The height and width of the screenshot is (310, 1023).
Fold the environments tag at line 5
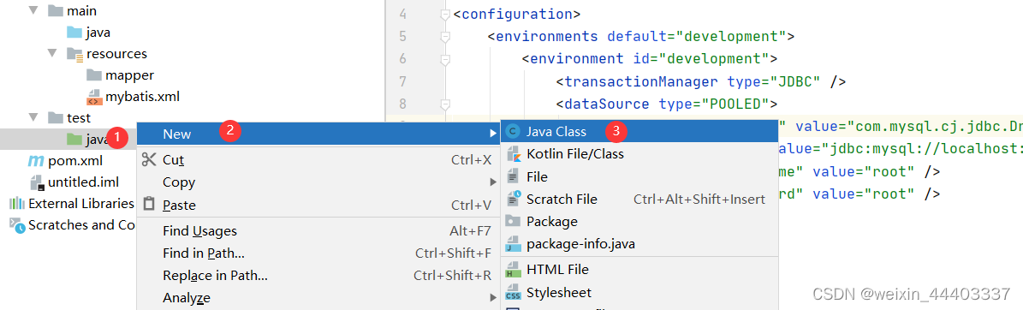445,37
